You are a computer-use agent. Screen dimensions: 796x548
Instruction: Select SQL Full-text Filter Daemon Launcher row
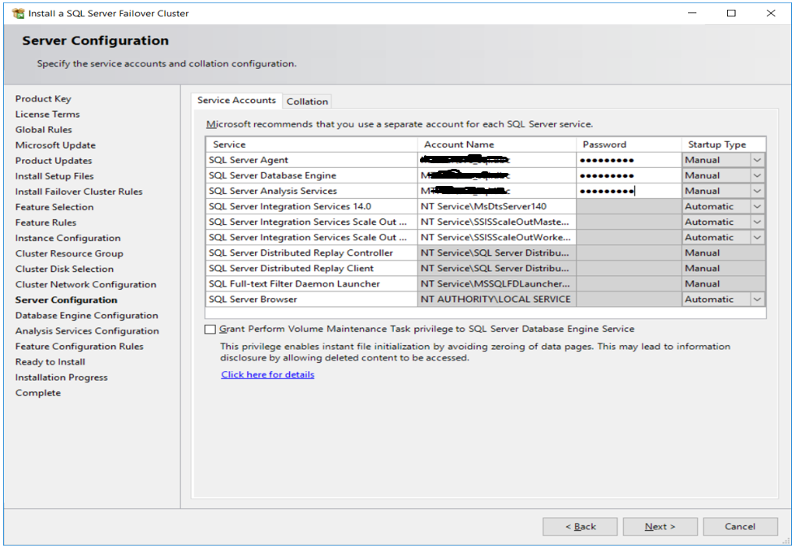tap(312, 283)
